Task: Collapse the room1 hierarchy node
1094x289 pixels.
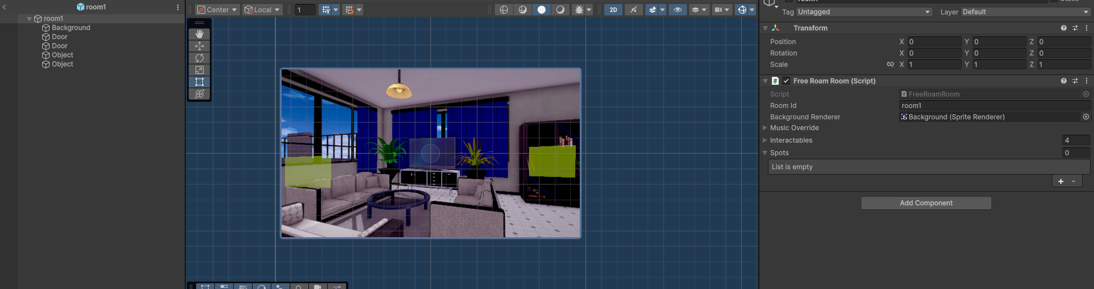Action: point(30,19)
